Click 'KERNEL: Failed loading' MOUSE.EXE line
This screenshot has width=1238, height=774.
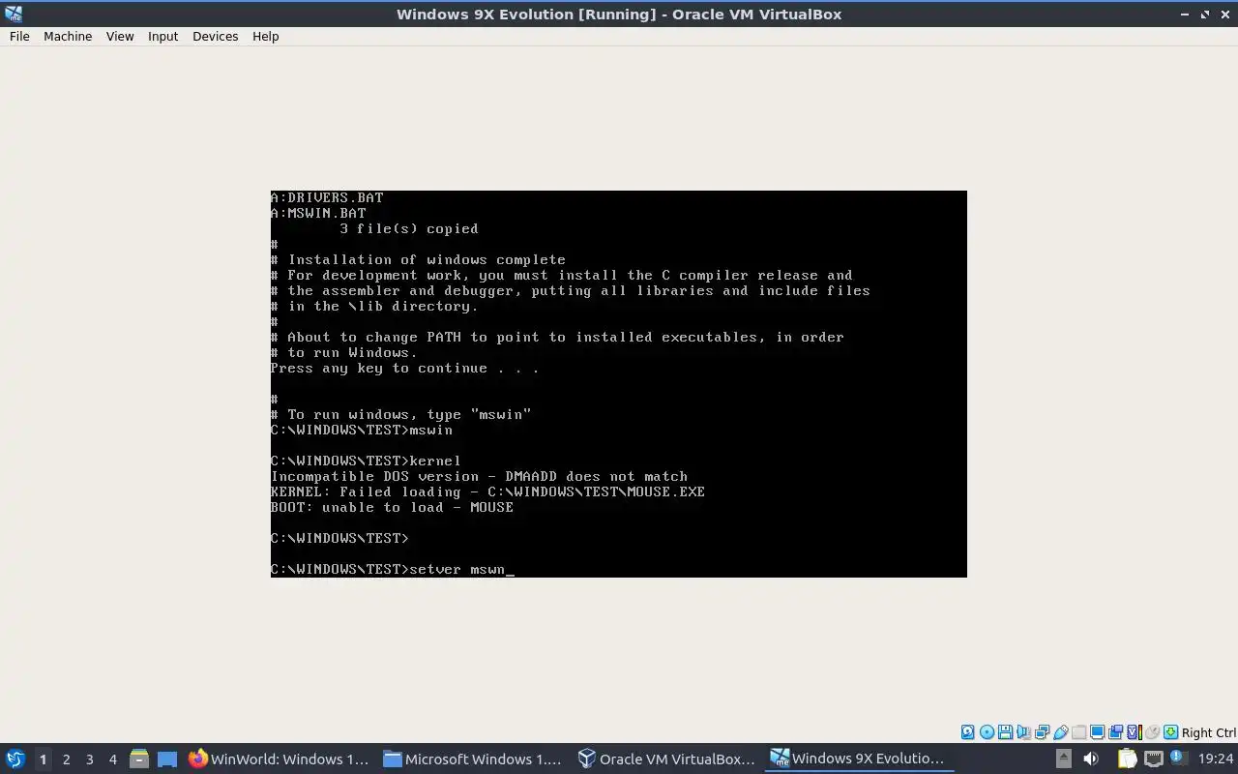(487, 491)
